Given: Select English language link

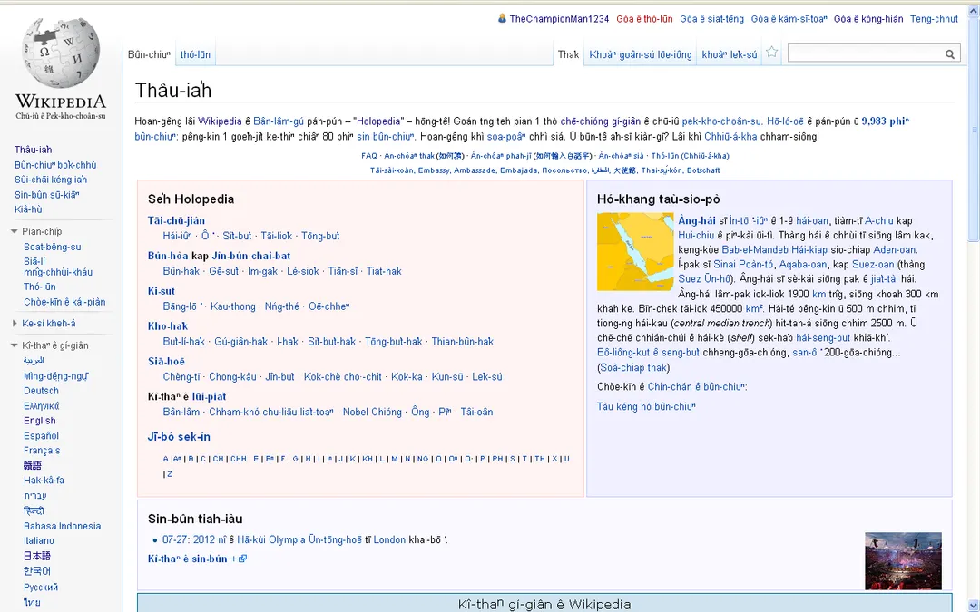Looking at the screenshot, I should [x=39, y=421].
